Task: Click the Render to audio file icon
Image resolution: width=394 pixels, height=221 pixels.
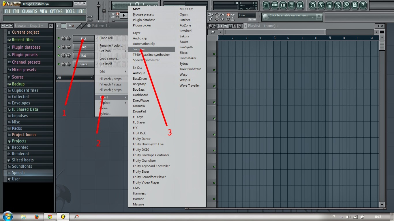Action: coord(330,5)
